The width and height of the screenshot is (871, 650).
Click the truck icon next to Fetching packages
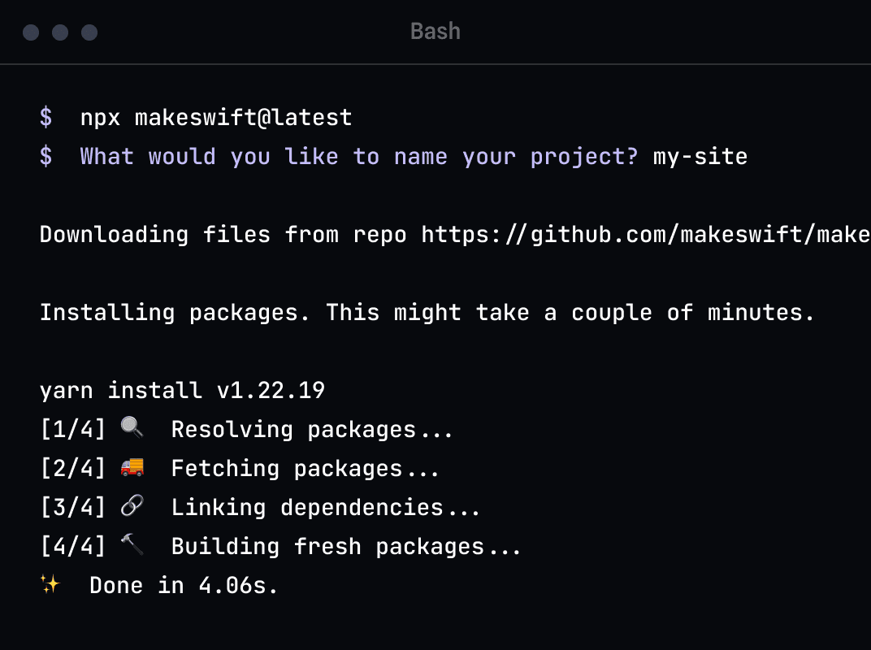[x=132, y=467]
